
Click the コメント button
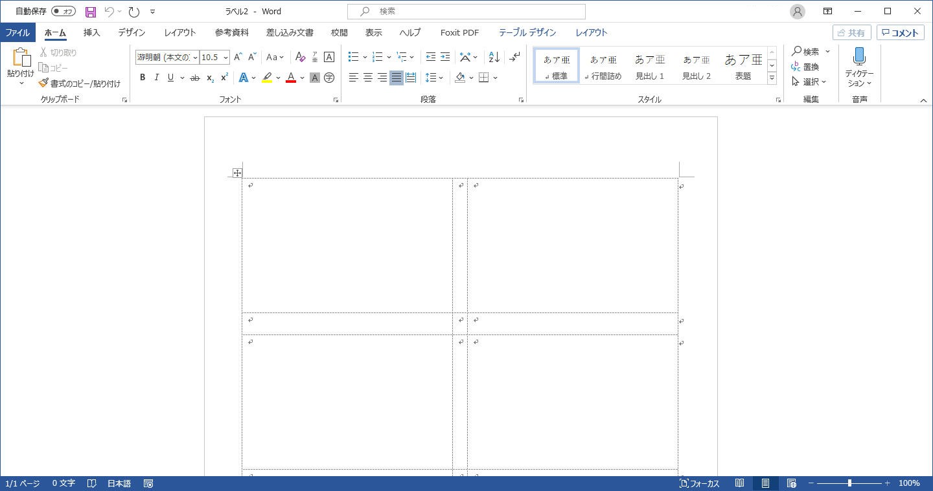pyautogui.click(x=900, y=33)
